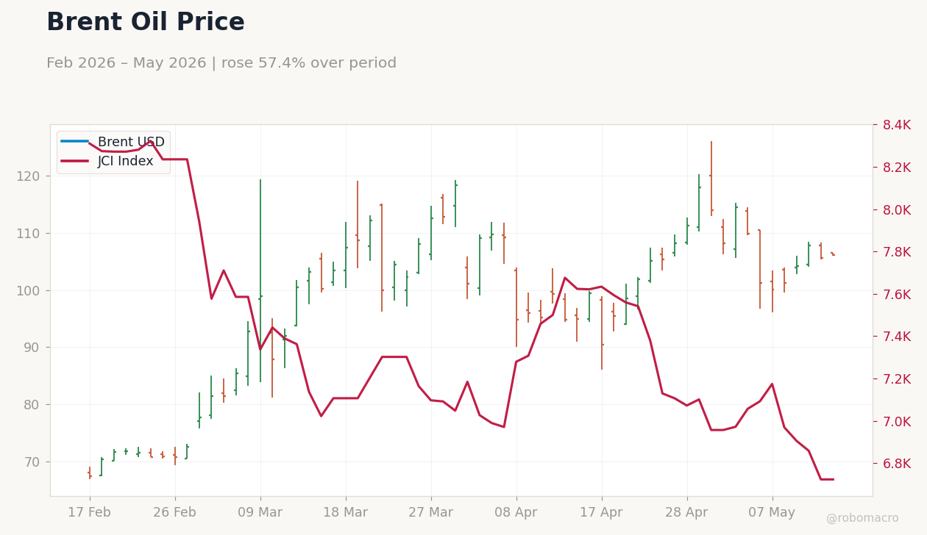Click the right axis value 8.0K
927x535 pixels.
897,210
